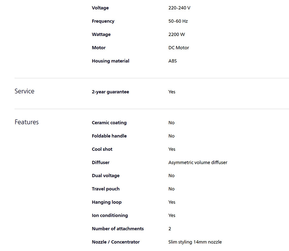The width and height of the screenshot is (289, 251).
Task: Click the Cool shot feature label
Action: (x=102, y=149)
